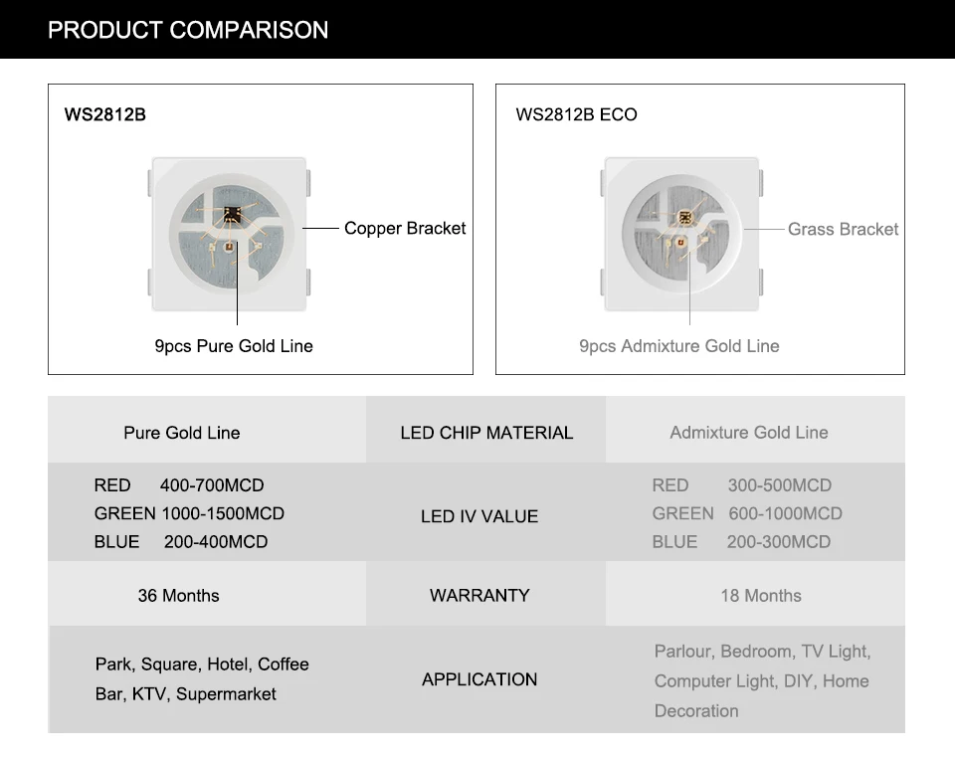The height and width of the screenshot is (760, 955).
Task: Click the Copper Bracket label
Action: pos(405,229)
